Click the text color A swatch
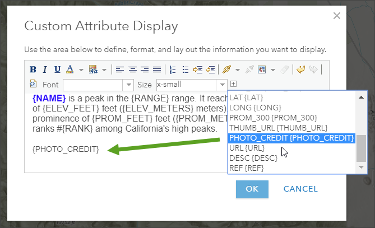The height and width of the screenshot is (228, 375). coord(70,69)
